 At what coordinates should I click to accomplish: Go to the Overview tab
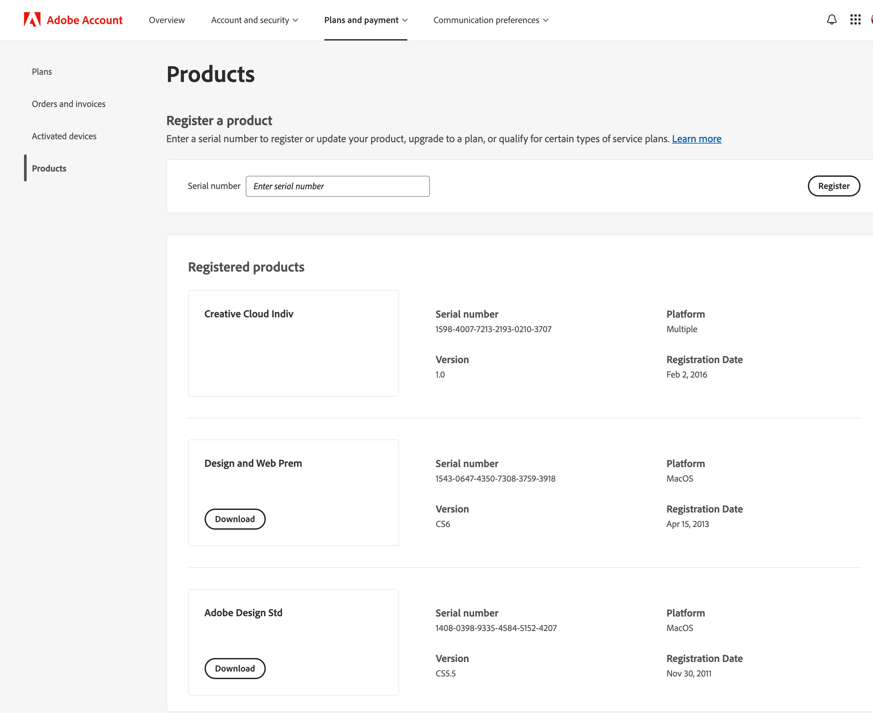(167, 20)
